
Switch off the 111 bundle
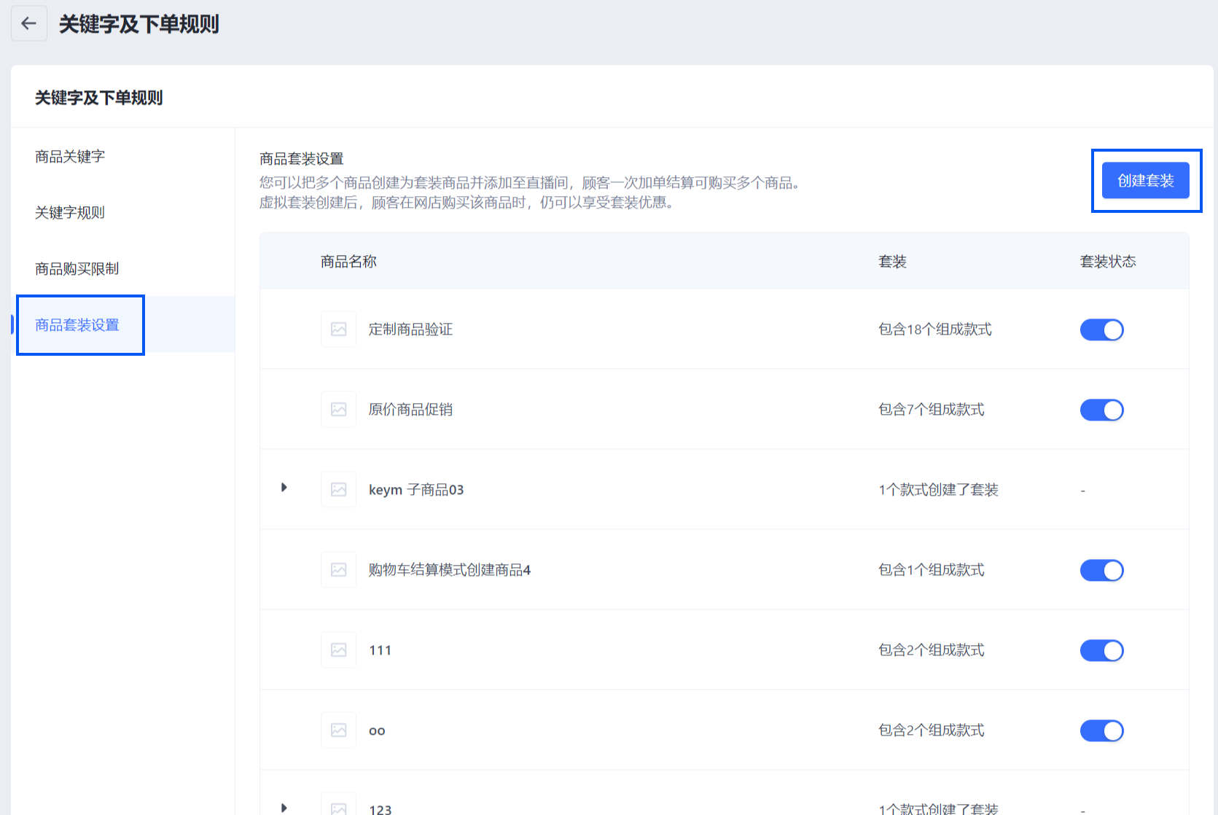1101,650
